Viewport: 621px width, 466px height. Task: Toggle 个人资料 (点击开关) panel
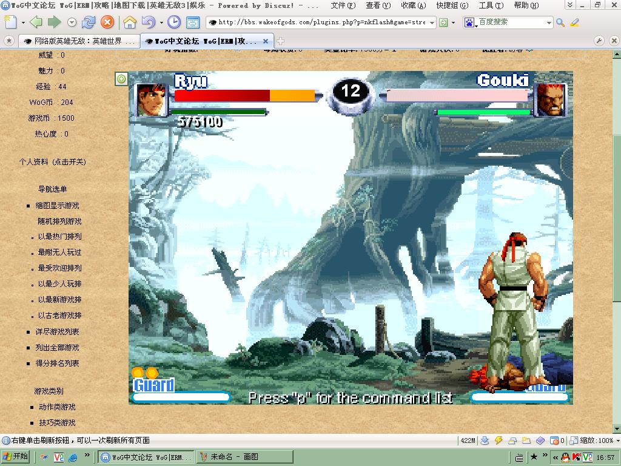tap(52, 161)
